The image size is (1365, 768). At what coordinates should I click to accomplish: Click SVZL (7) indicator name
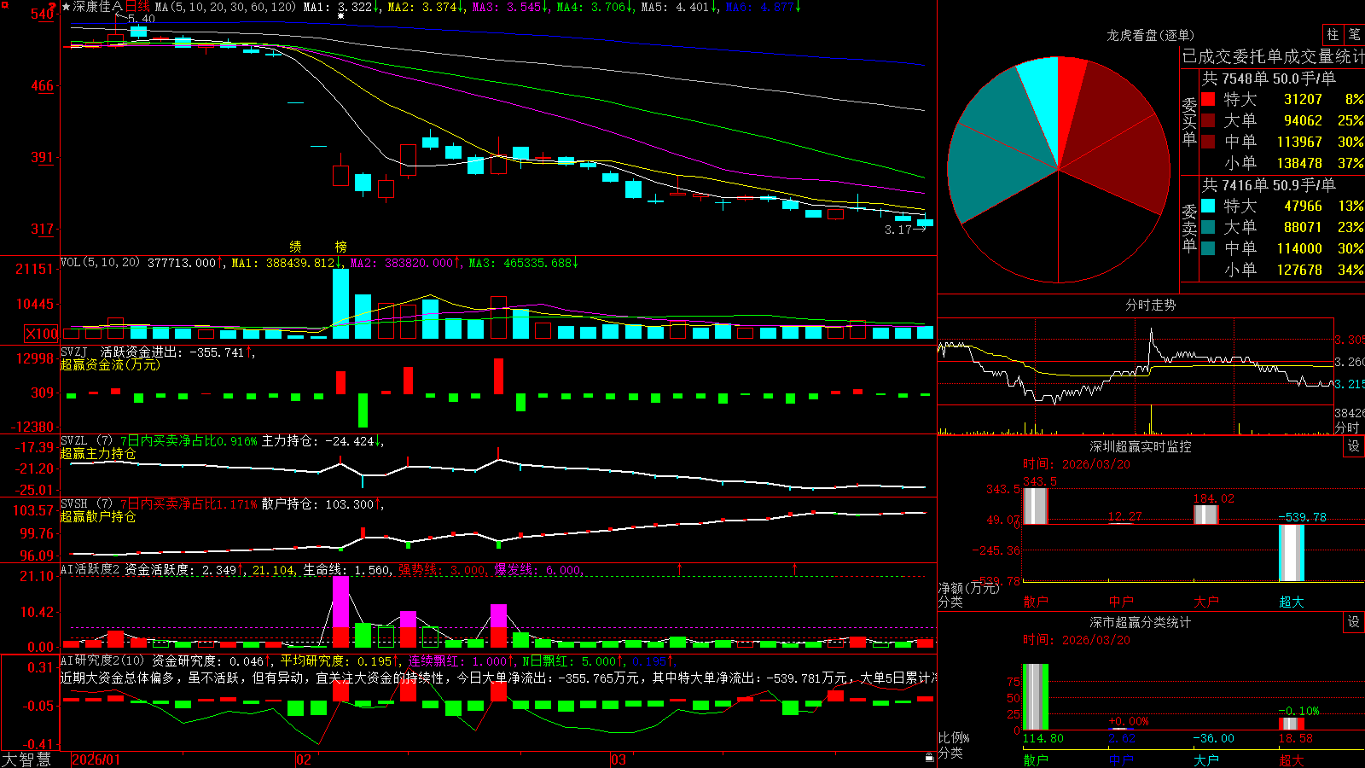point(87,441)
